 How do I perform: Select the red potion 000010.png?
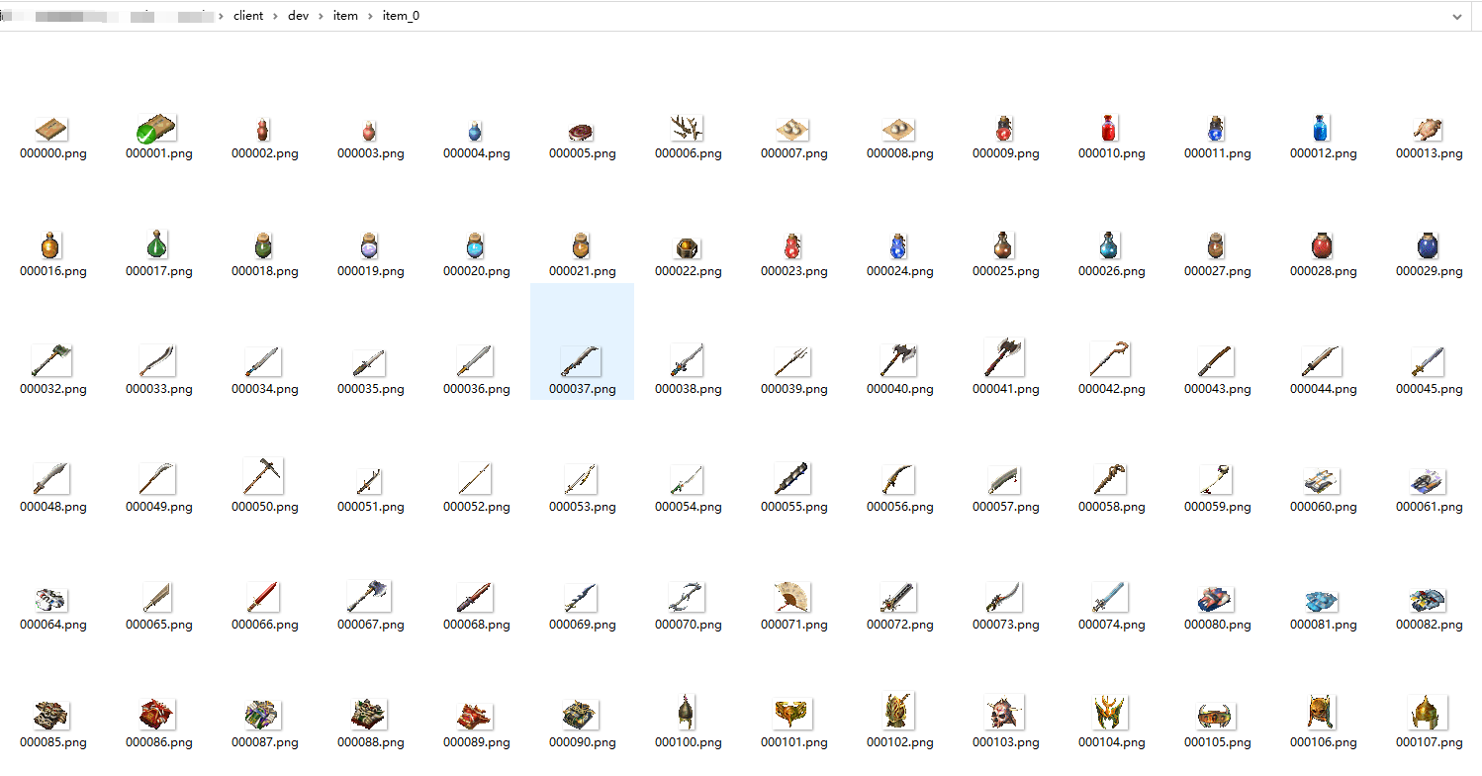coord(1110,129)
